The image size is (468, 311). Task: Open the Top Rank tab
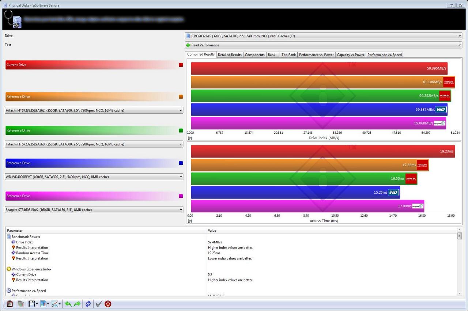click(288, 55)
